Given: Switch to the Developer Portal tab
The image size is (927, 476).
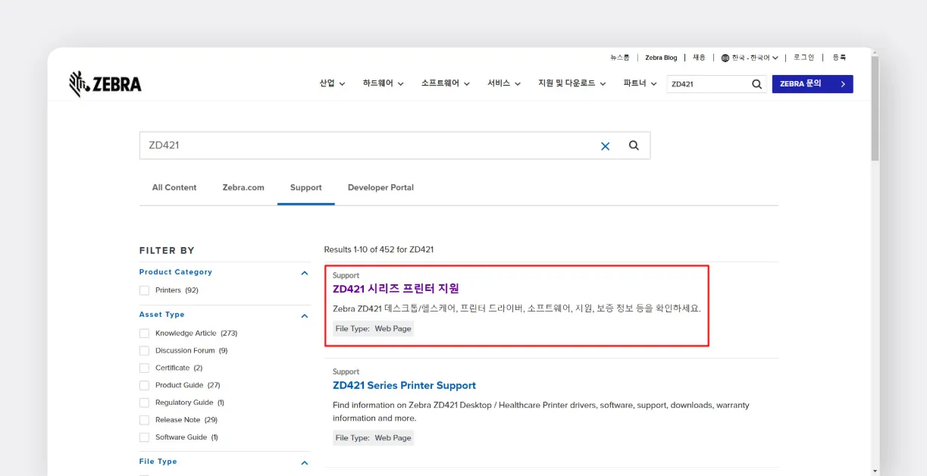Looking at the screenshot, I should 381,188.
